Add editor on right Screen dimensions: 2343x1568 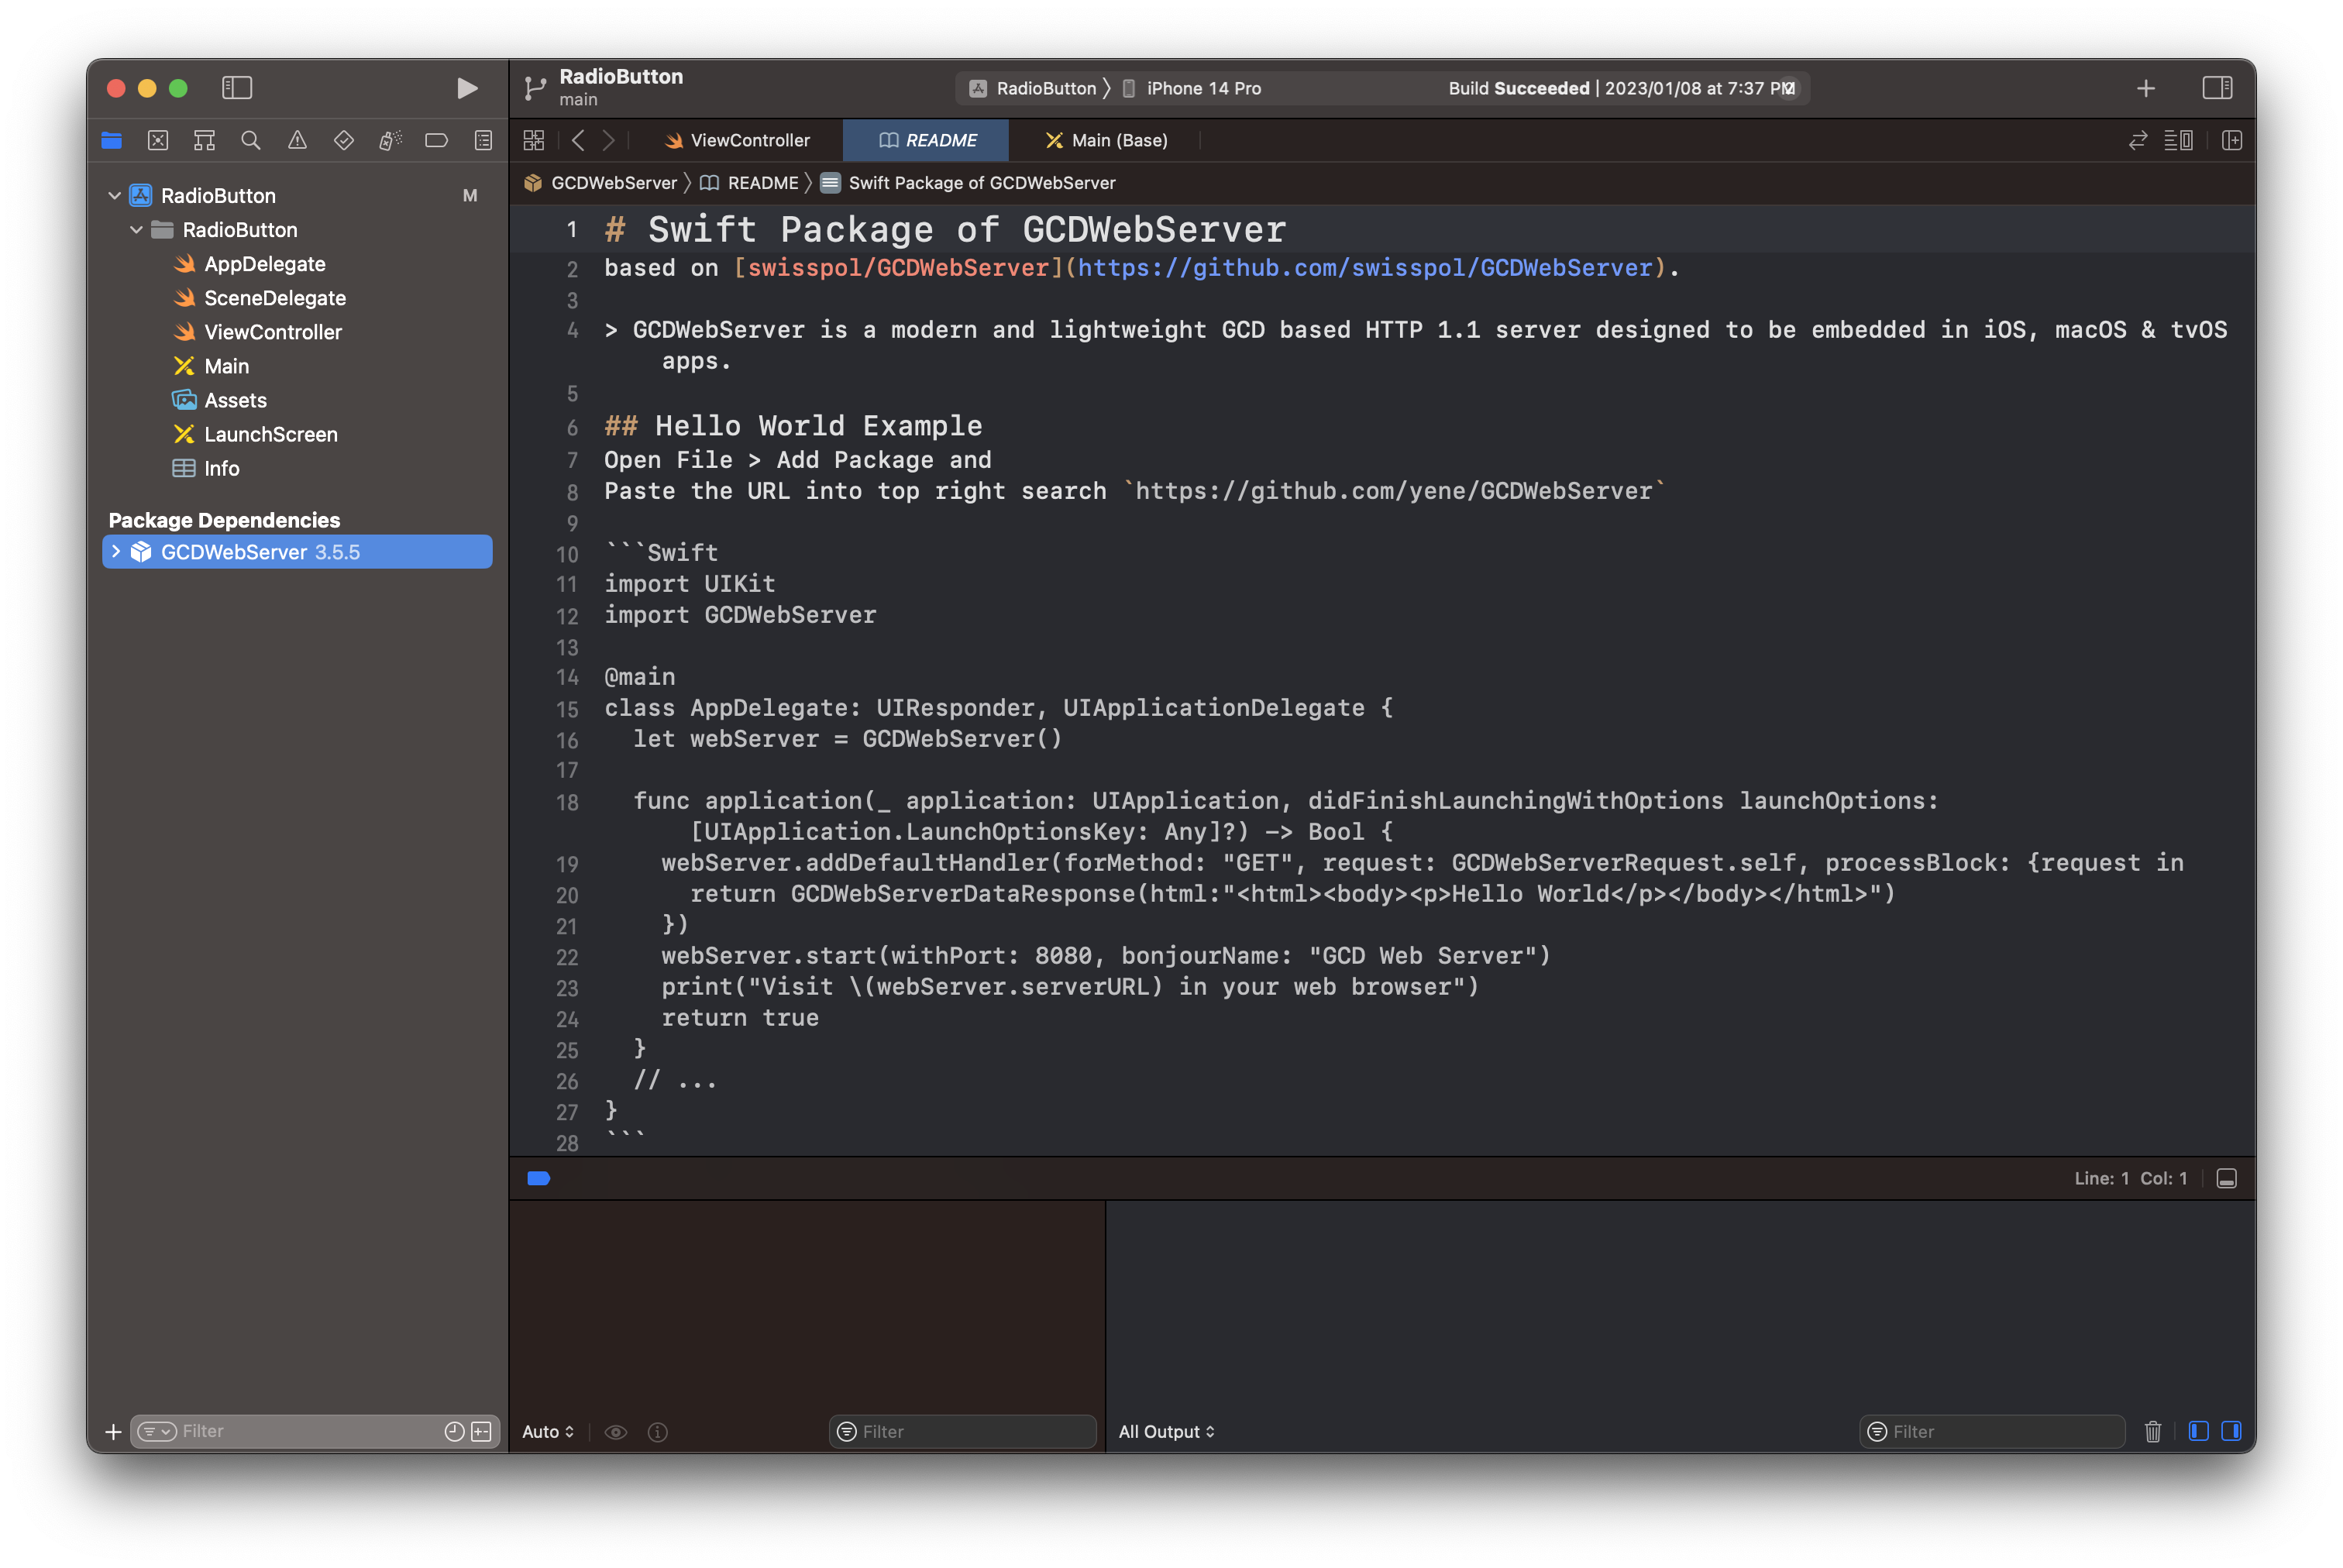(x=2231, y=140)
